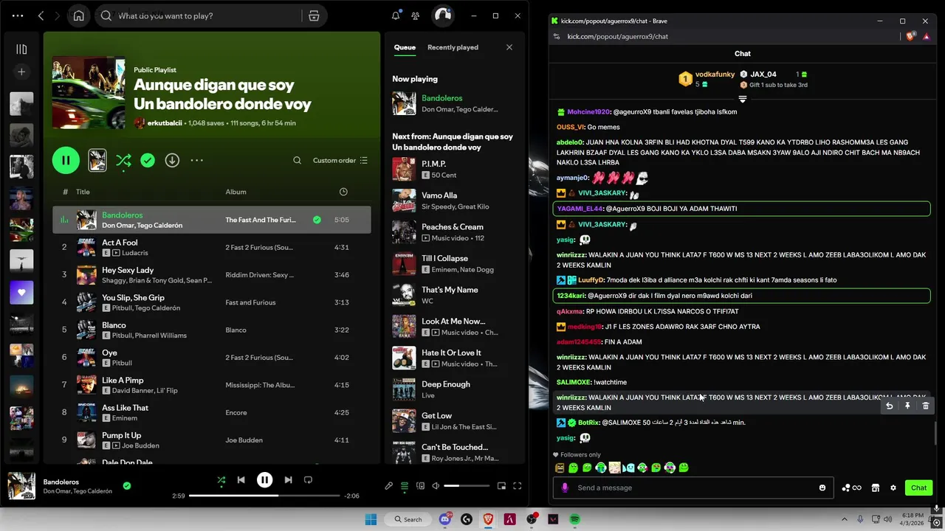
Task: Open the Encore album link
Action: [236, 413]
